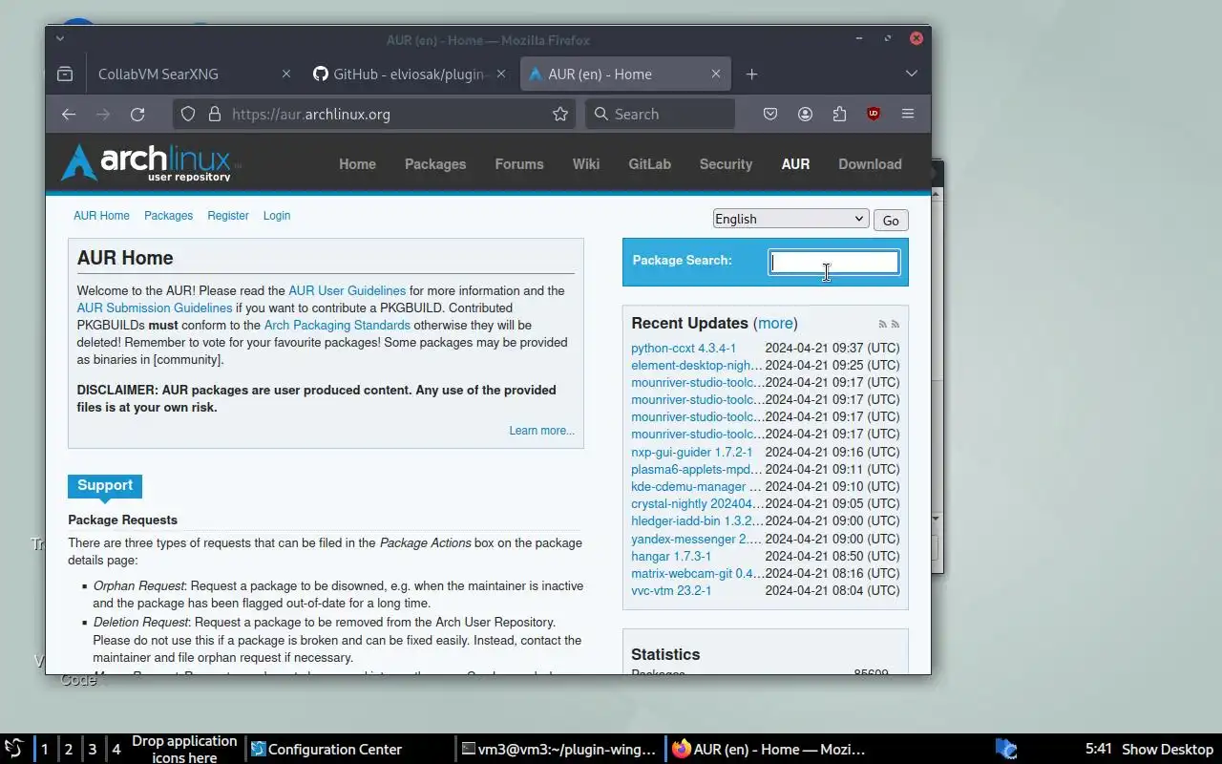Show site security padlock info

pos(215,114)
